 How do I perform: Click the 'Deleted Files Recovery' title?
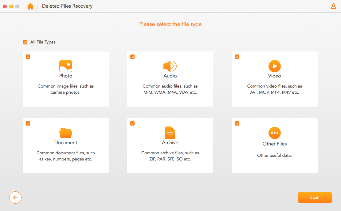point(67,6)
